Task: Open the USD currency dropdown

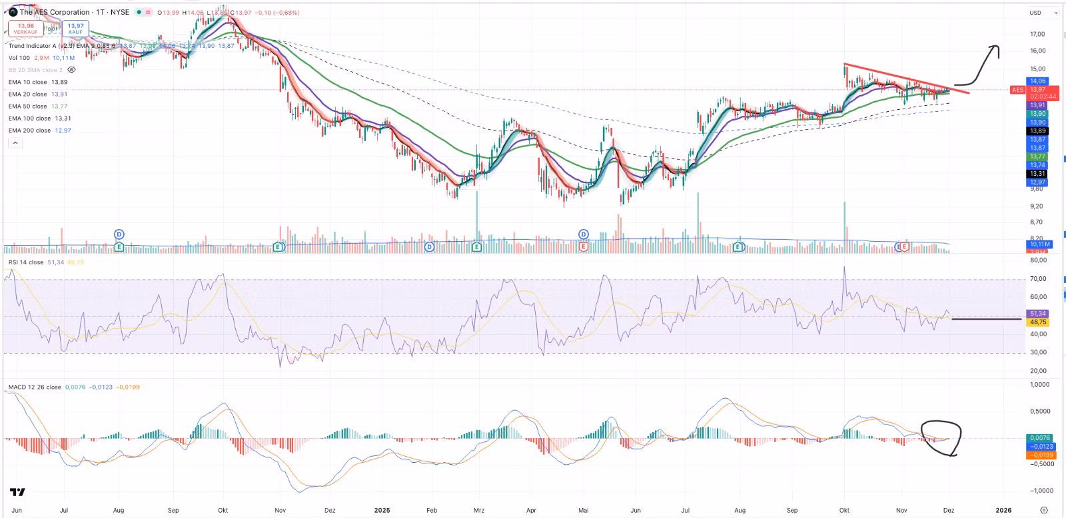Action: coord(1043,13)
